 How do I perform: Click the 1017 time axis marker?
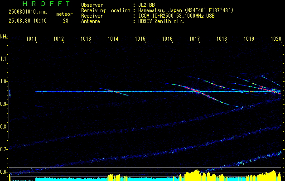tap(195, 39)
